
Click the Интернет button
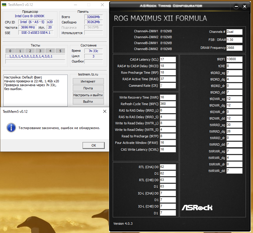(x=88, y=81)
